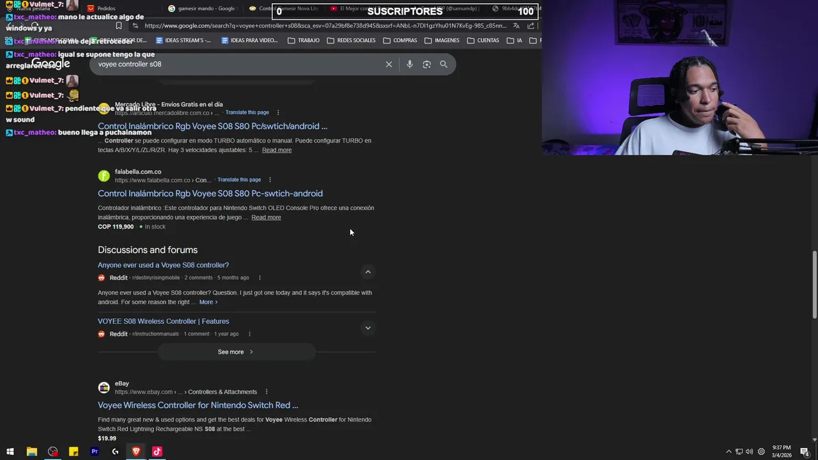Open File Explorer from the taskbar
This screenshot has width=818, height=460.
click(x=31, y=452)
